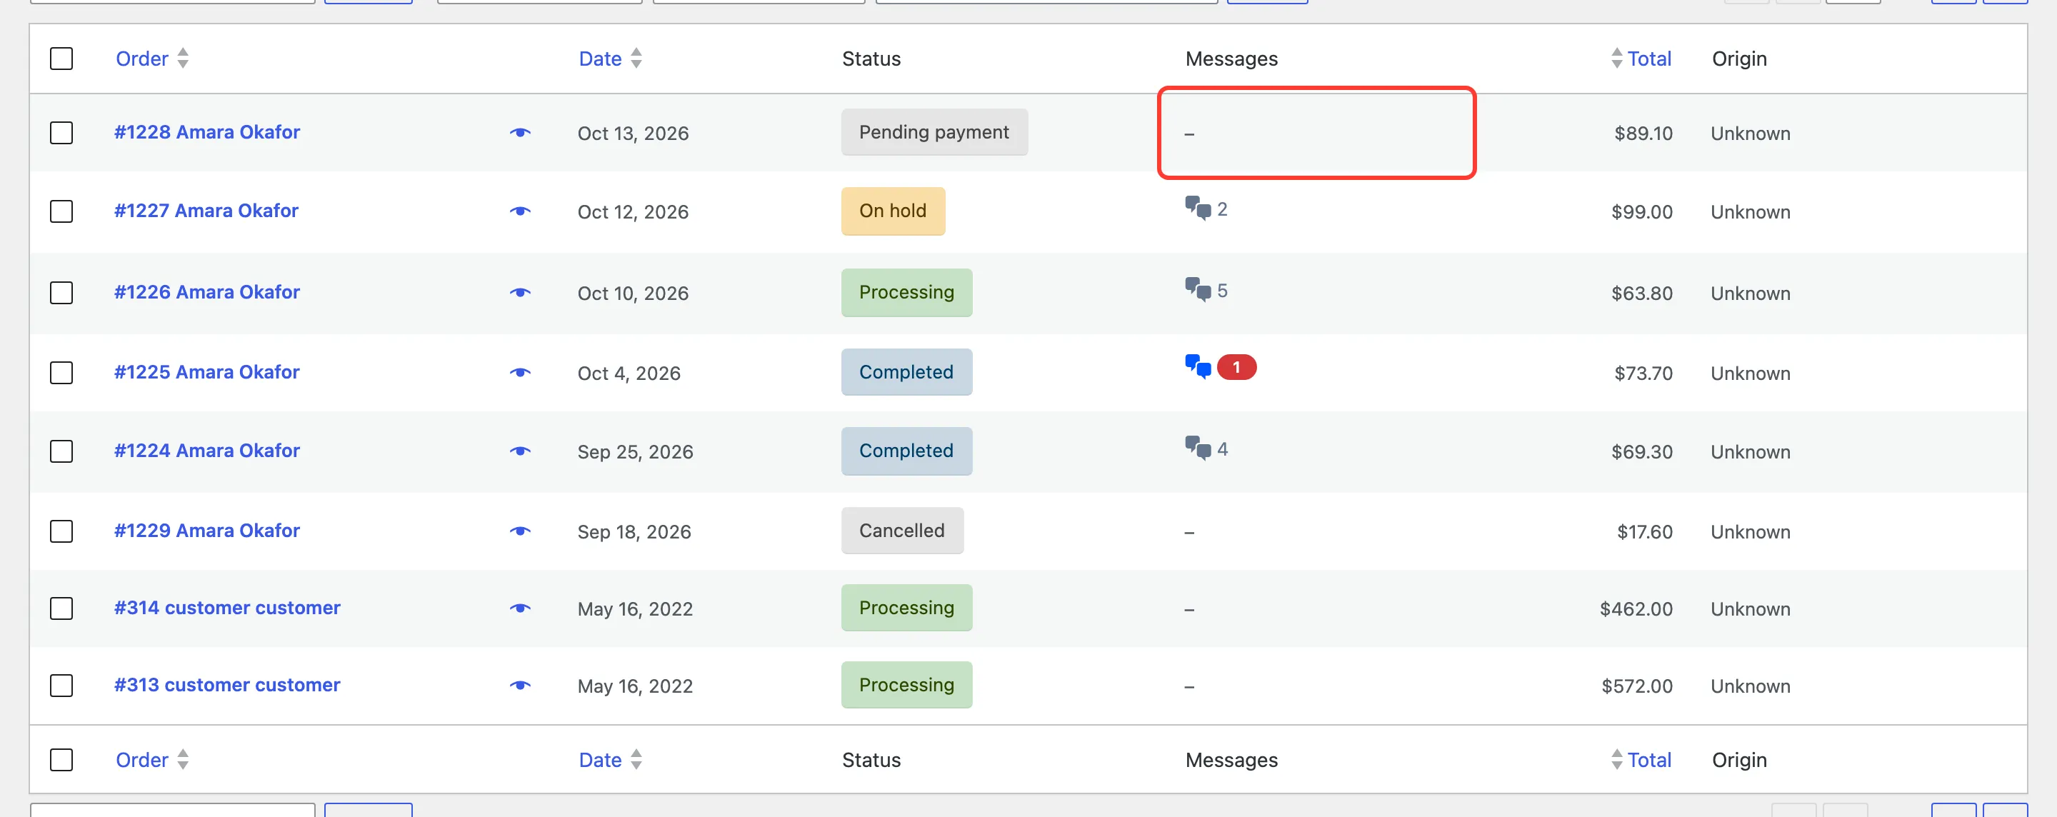This screenshot has width=2057, height=817.
Task: Tick checkbox for order #1226
Action: click(61, 292)
